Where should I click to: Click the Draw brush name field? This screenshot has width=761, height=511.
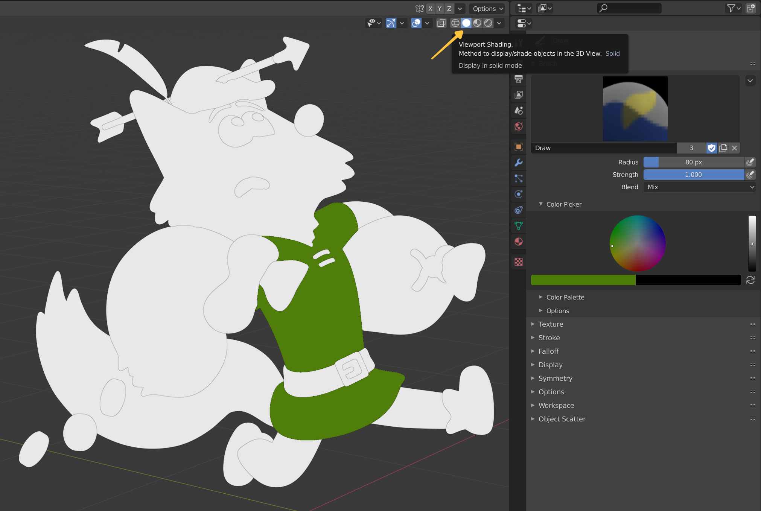point(602,148)
